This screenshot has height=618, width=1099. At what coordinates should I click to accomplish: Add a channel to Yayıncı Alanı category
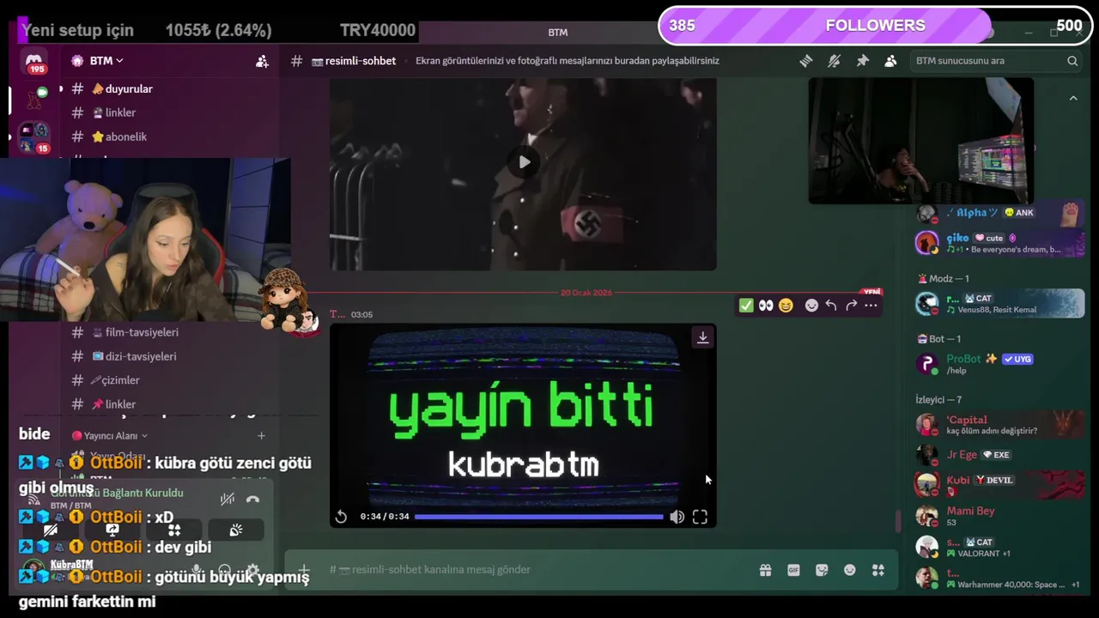coord(261,436)
